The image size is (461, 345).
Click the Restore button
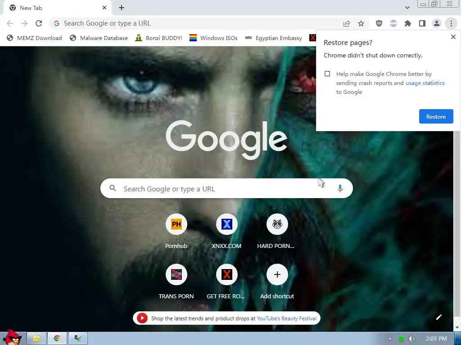(x=436, y=116)
